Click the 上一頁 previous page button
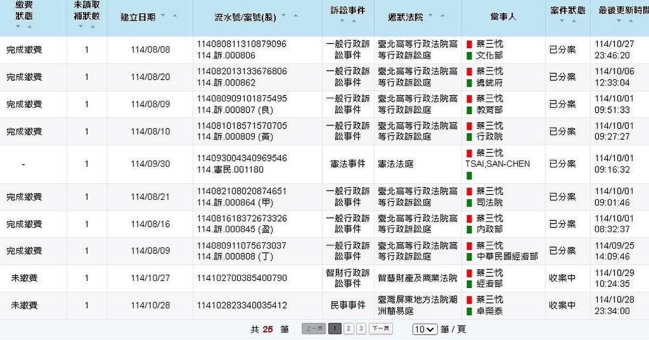The height and width of the screenshot is (340, 649). tap(313, 329)
